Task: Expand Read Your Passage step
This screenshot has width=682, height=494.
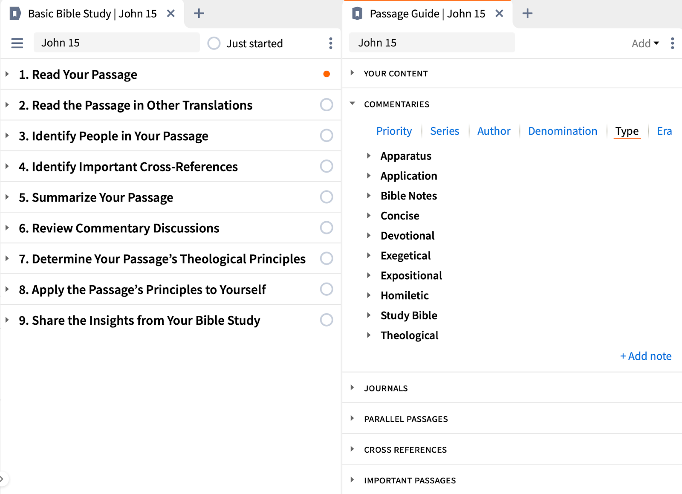Action: [7, 74]
